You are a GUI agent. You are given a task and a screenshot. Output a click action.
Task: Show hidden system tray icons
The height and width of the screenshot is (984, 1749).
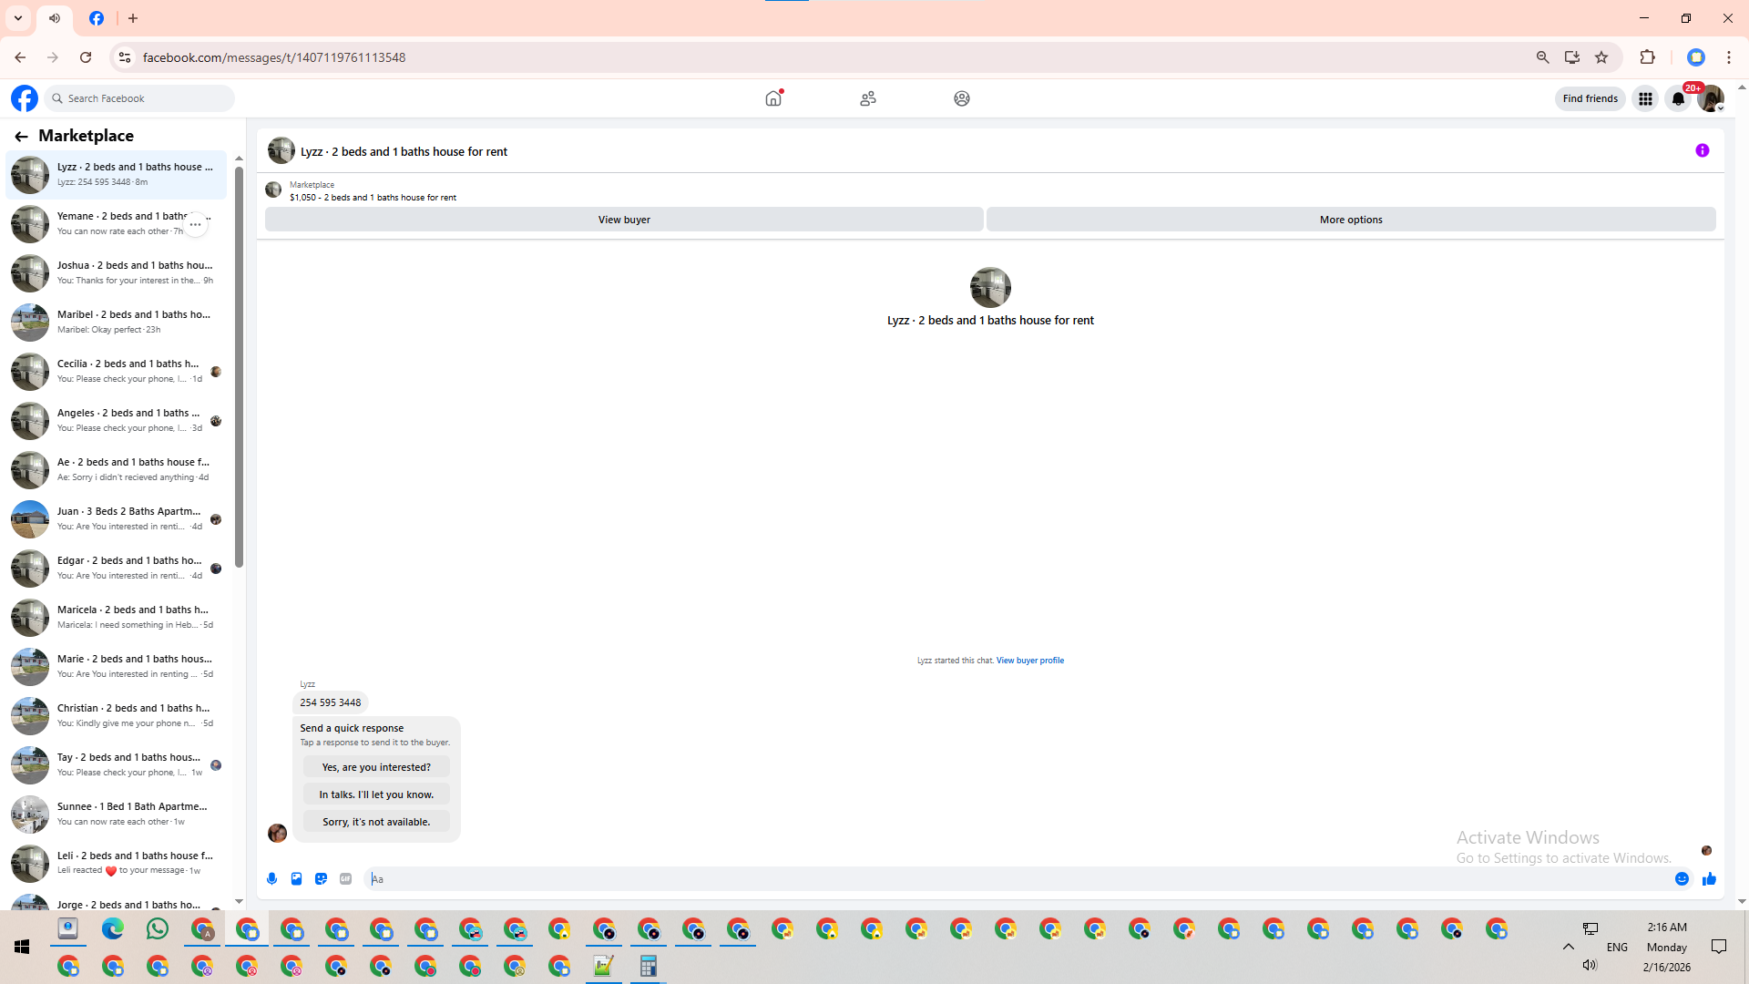[x=1568, y=947]
